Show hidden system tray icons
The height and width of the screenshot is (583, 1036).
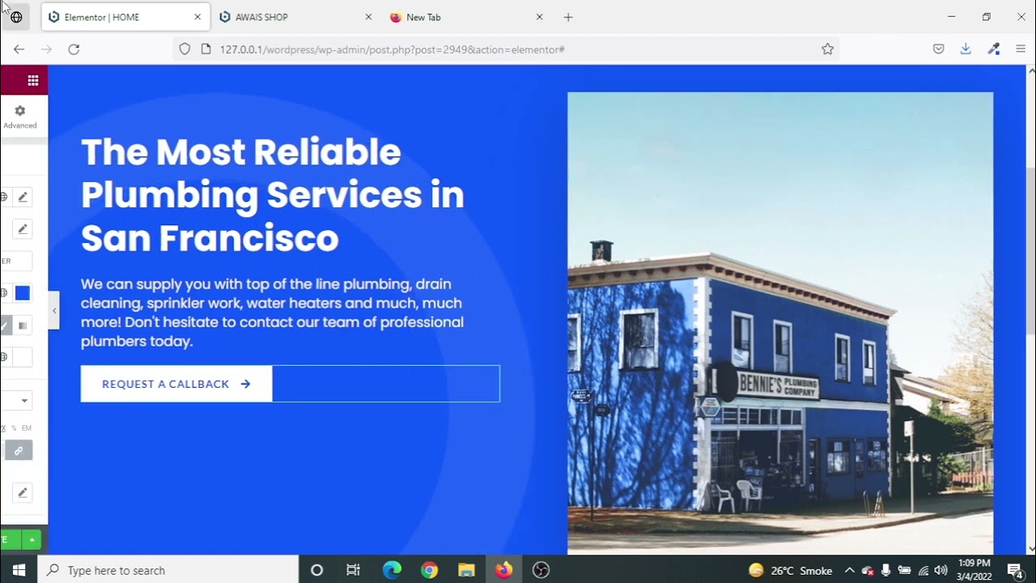pos(849,570)
